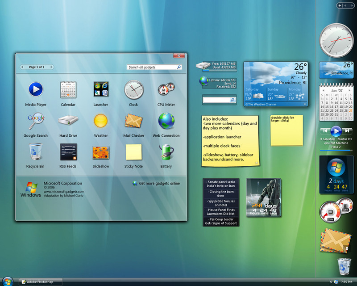The image size is (357, 286).
Task: Go to the previous gadget gallery page
Action: 22,67
